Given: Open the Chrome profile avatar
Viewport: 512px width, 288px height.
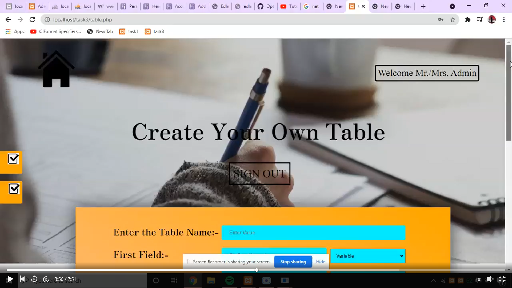Looking at the screenshot, I should 492,19.
